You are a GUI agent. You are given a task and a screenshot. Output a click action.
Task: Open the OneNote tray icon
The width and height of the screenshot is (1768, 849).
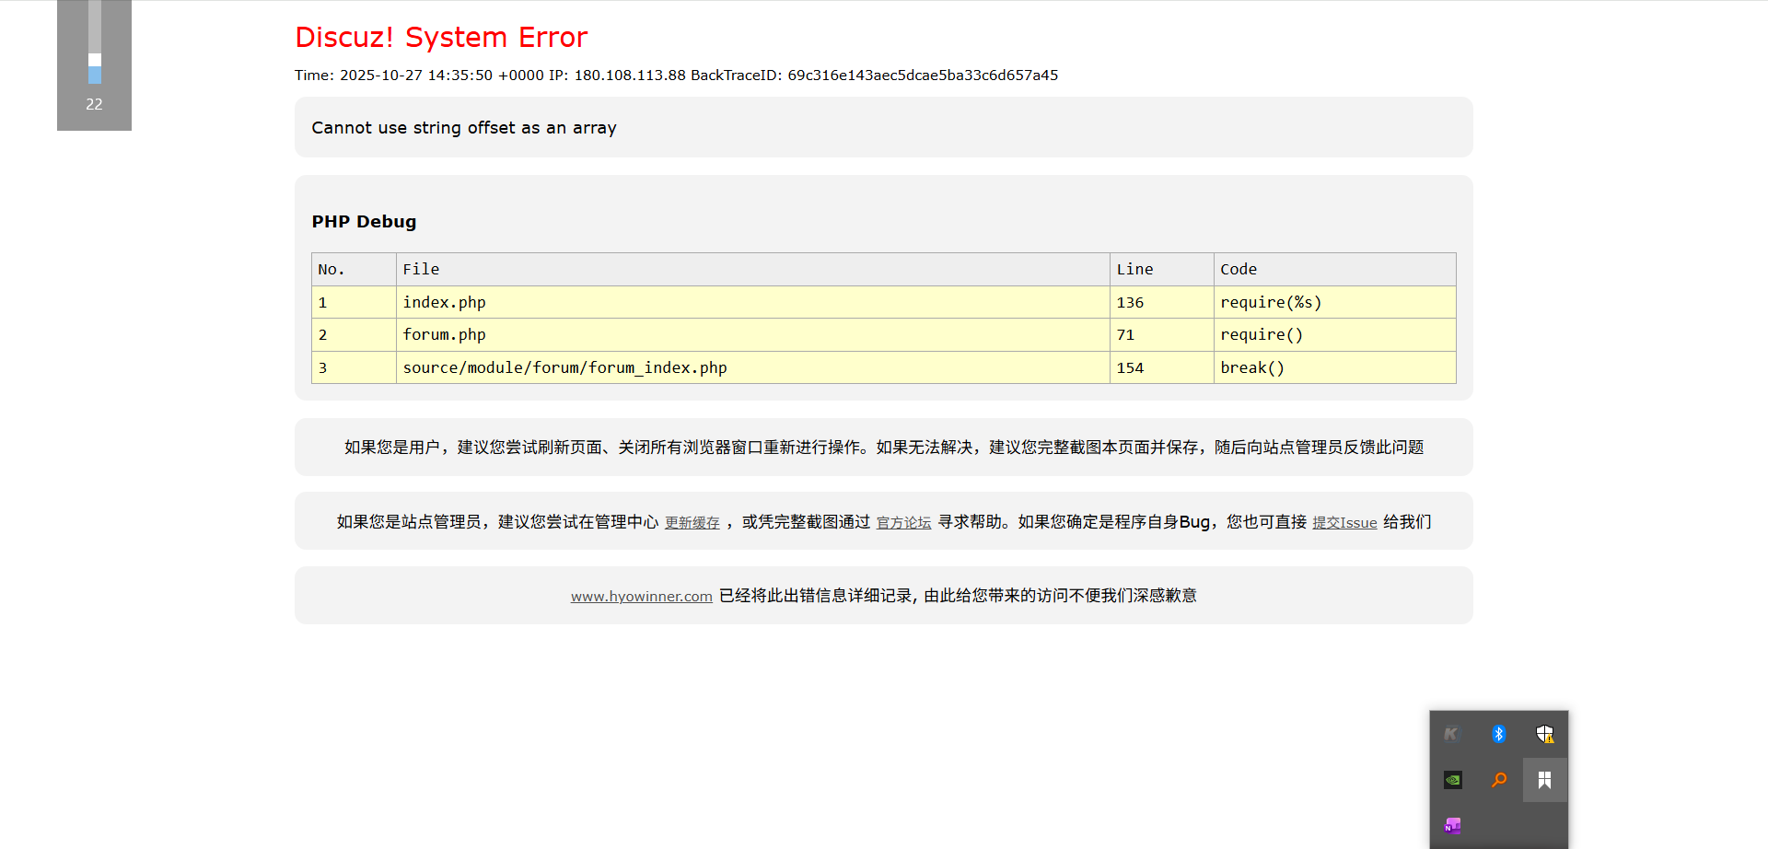(x=1452, y=826)
